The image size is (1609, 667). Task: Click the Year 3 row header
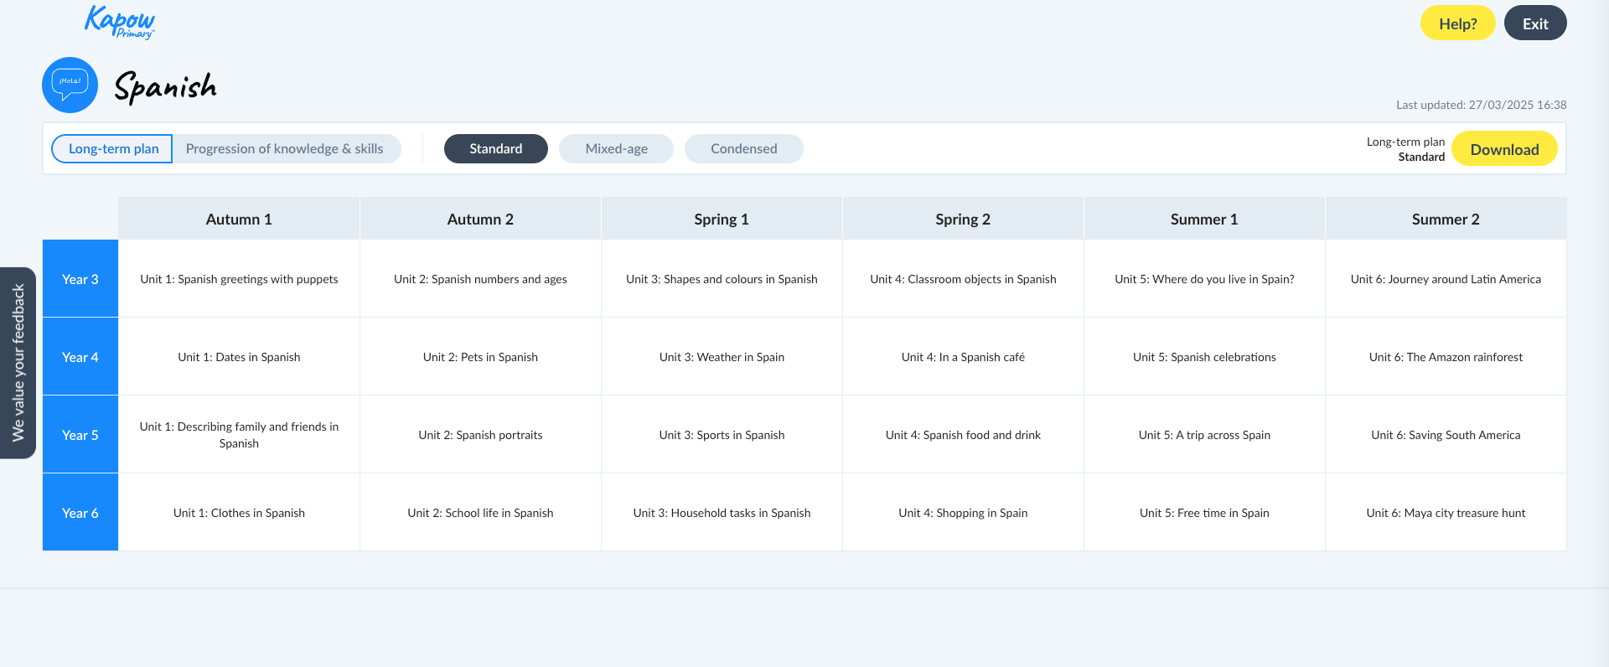tap(80, 279)
